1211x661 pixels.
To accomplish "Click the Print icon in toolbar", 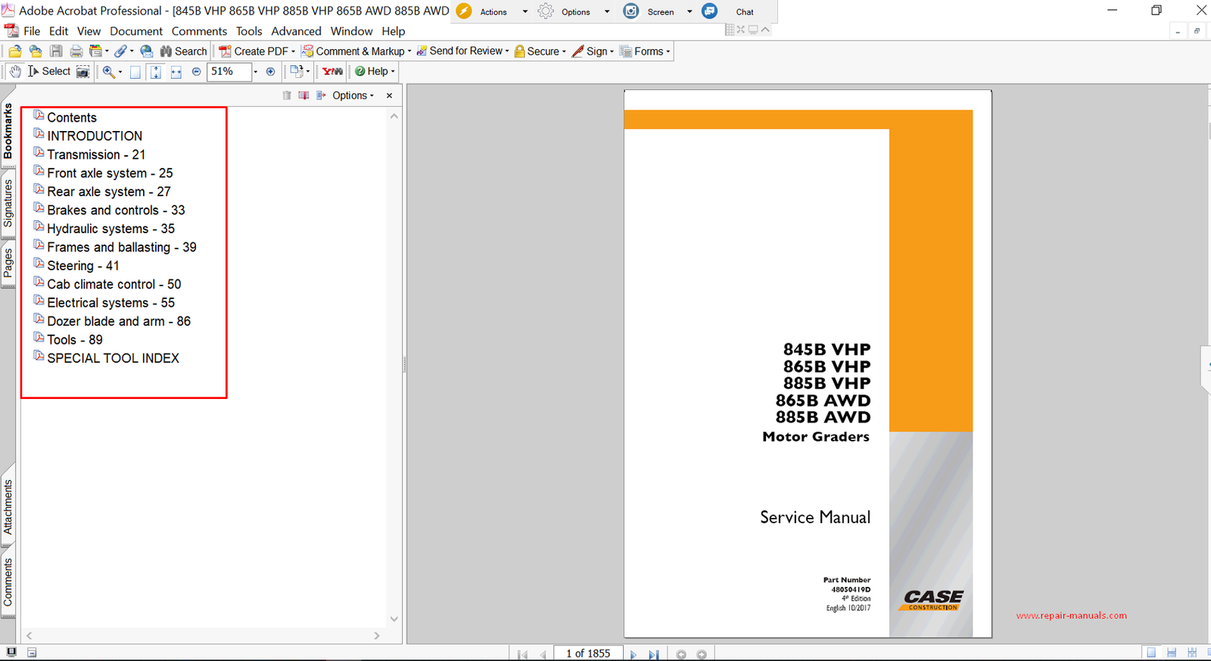I will coord(76,51).
